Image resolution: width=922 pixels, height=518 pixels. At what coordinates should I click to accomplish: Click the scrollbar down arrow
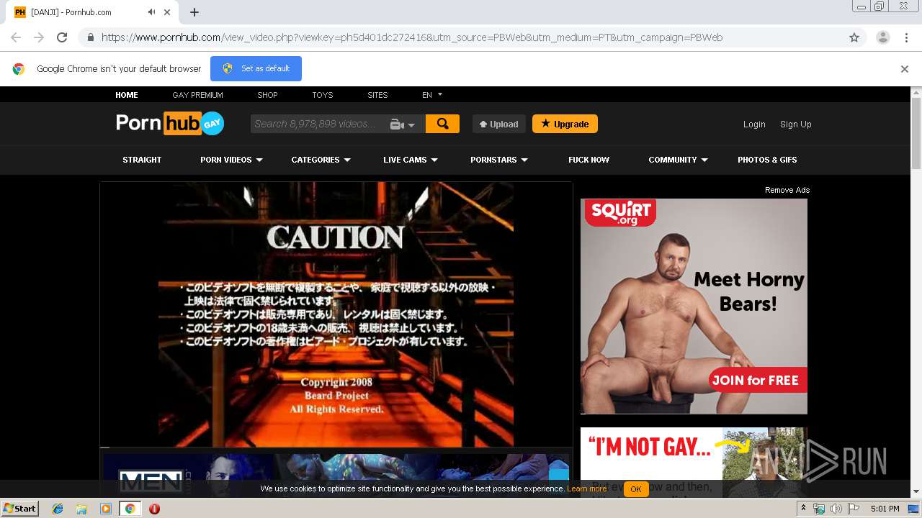pos(916,492)
